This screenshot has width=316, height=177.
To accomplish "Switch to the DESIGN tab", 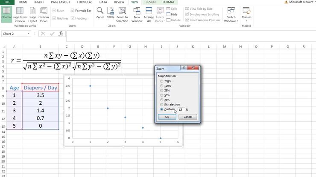I will (x=150, y=2).
